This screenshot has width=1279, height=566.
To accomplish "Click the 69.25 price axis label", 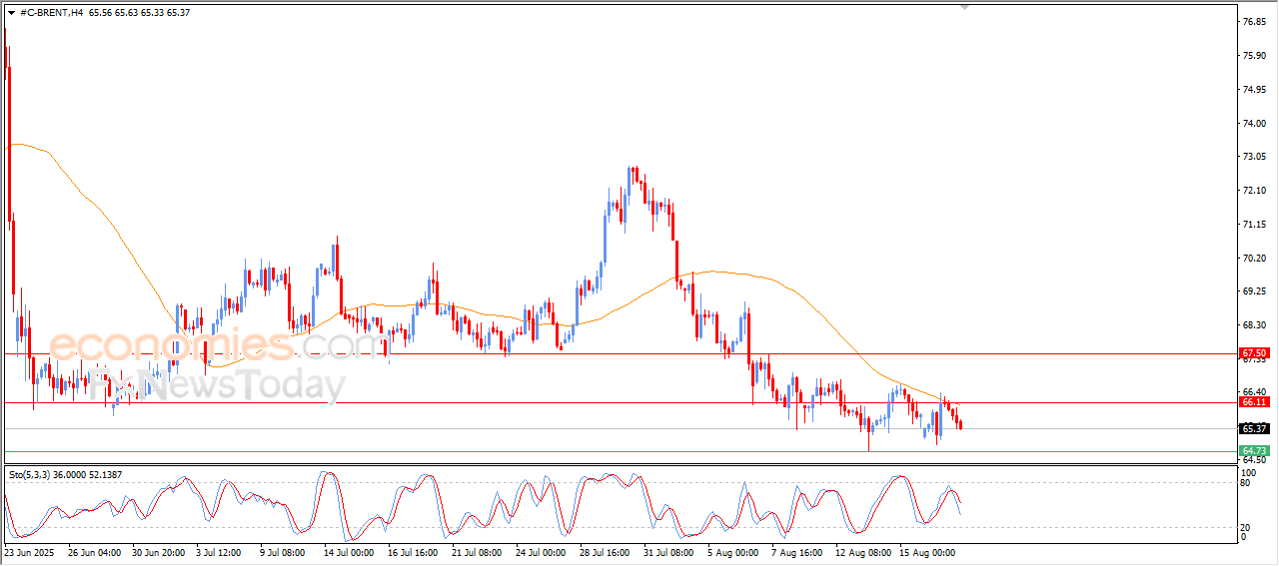I will pyautogui.click(x=1254, y=291).
